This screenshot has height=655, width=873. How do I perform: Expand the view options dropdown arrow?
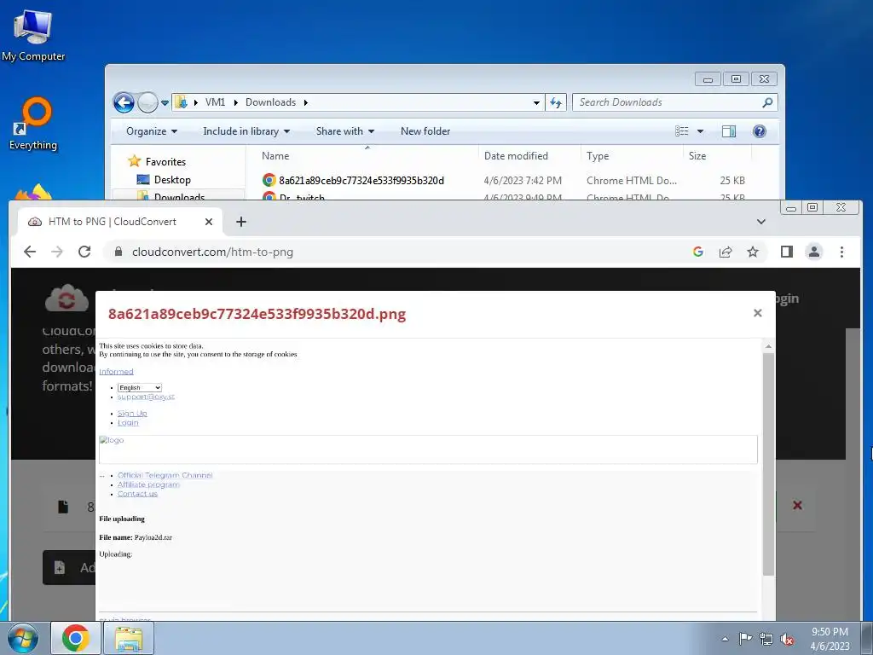pyautogui.click(x=701, y=131)
